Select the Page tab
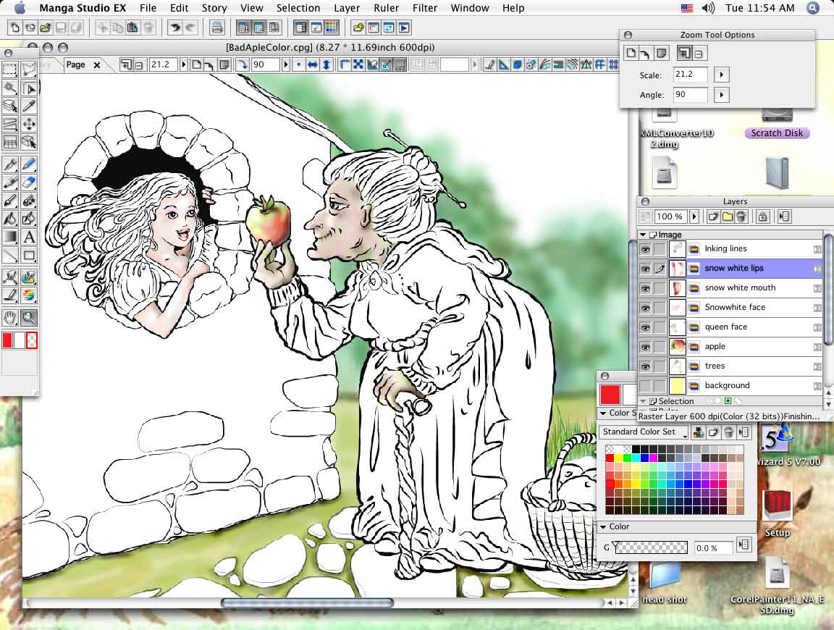Screen dimensions: 834x630 pos(75,64)
